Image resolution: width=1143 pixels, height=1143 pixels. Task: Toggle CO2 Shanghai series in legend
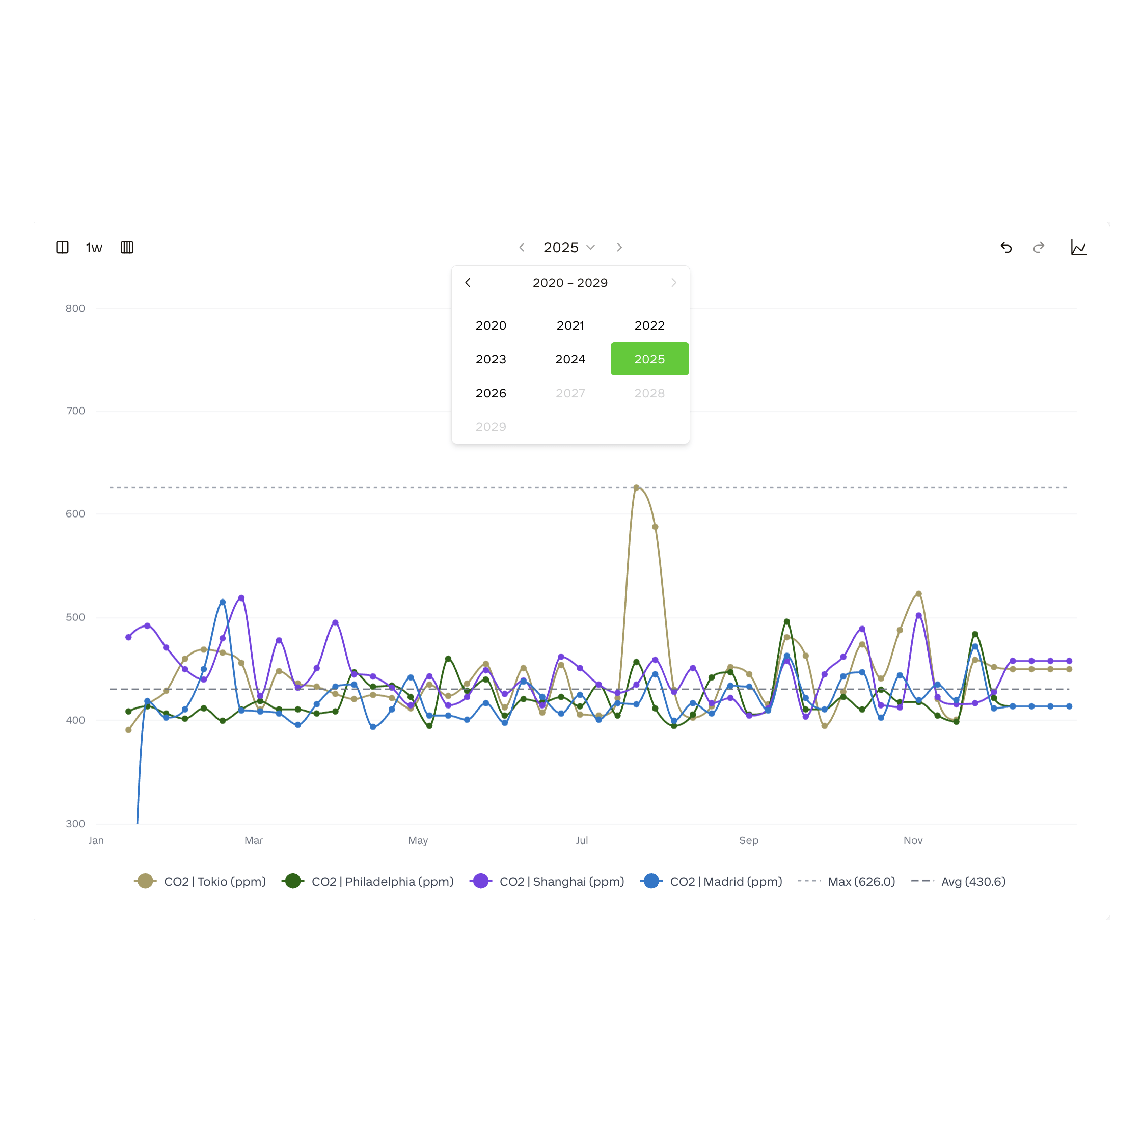(547, 882)
